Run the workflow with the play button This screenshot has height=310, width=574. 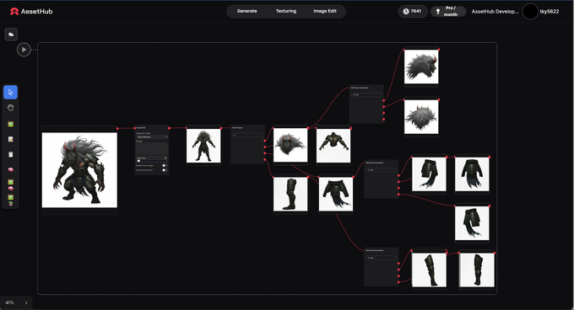coord(24,50)
